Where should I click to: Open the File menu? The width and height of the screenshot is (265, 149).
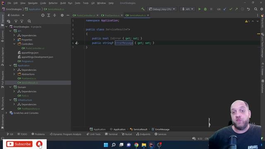pyautogui.click(x=9, y=3)
